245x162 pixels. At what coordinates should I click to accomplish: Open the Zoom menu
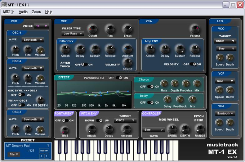point(36,12)
